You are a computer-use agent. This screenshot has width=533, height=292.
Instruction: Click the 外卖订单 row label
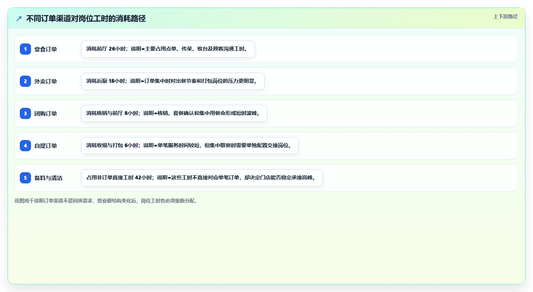tap(46, 81)
